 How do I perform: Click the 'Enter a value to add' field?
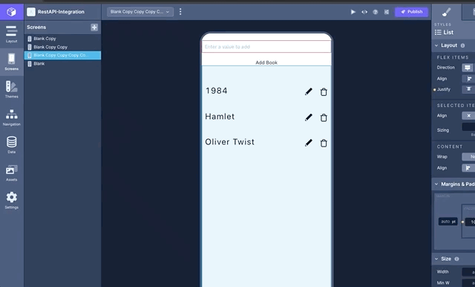pos(266,47)
